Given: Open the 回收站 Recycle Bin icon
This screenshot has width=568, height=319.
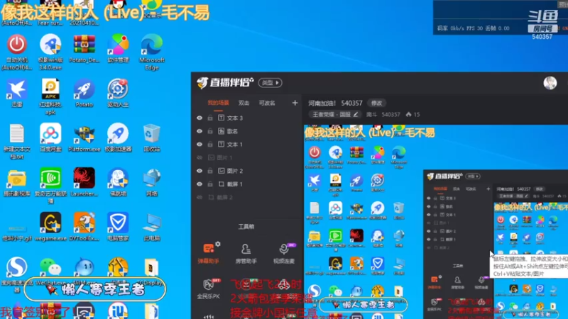Looking at the screenshot, I should [x=152, y=138].
